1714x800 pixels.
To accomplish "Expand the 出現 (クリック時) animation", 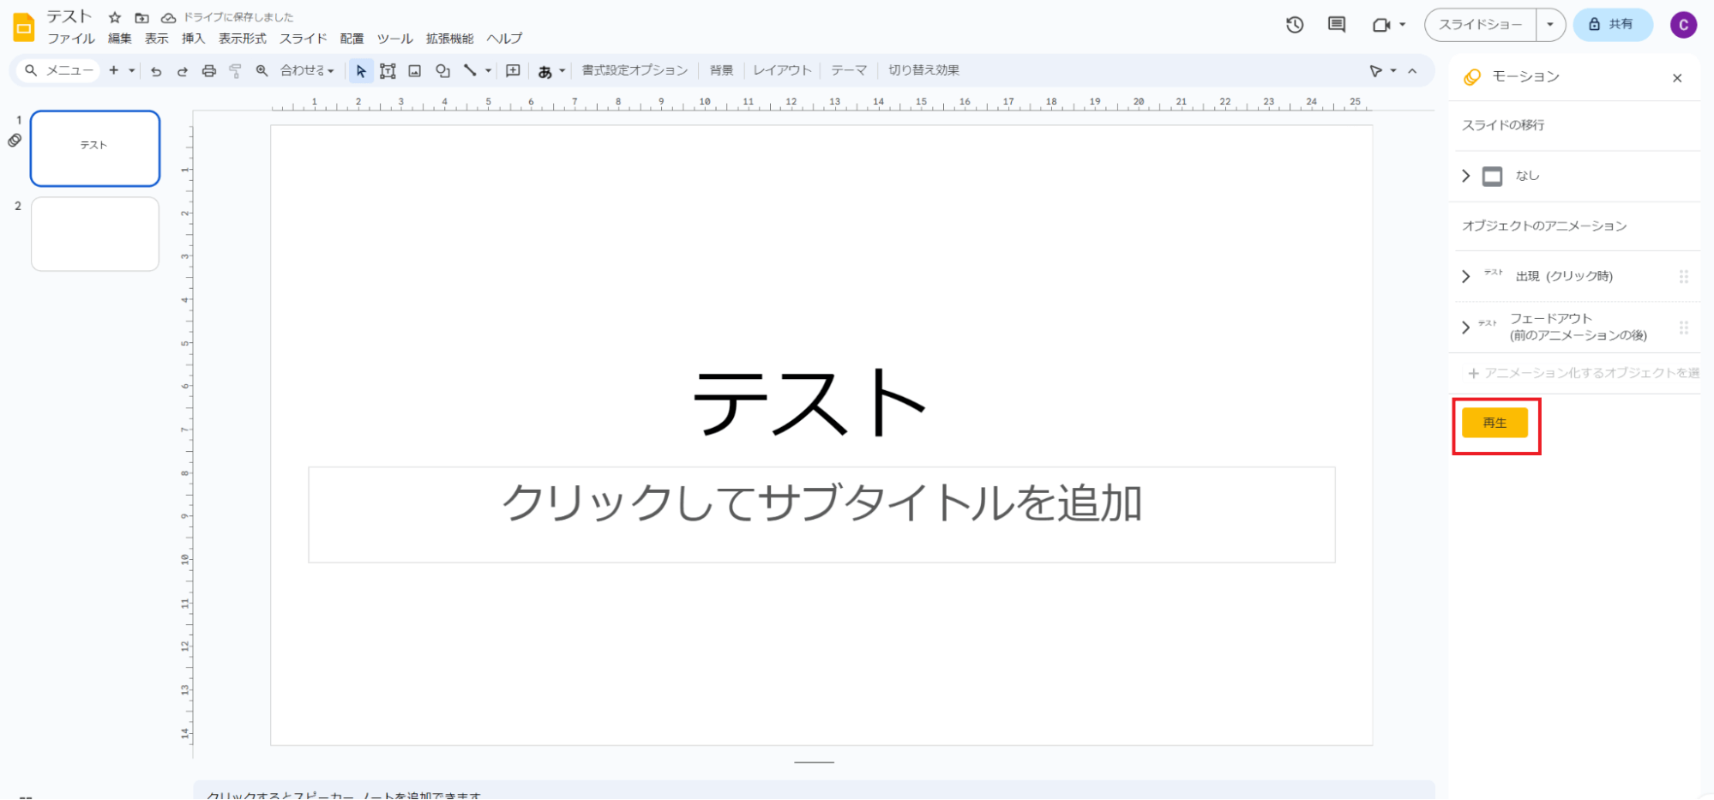I will click(x=1465, y=276).
